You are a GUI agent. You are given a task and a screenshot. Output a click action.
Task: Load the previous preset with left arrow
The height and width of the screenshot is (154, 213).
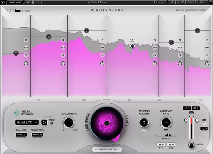(163, 2)
